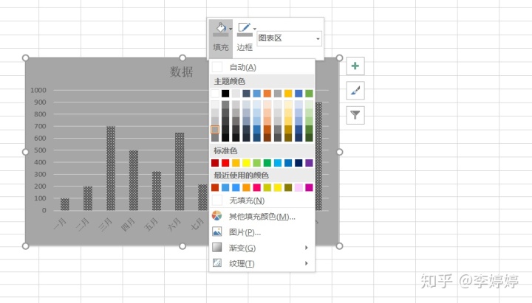Open the 图表区 chart element combo box
Screen dimensions: 532x303
[x=289, y=38]
